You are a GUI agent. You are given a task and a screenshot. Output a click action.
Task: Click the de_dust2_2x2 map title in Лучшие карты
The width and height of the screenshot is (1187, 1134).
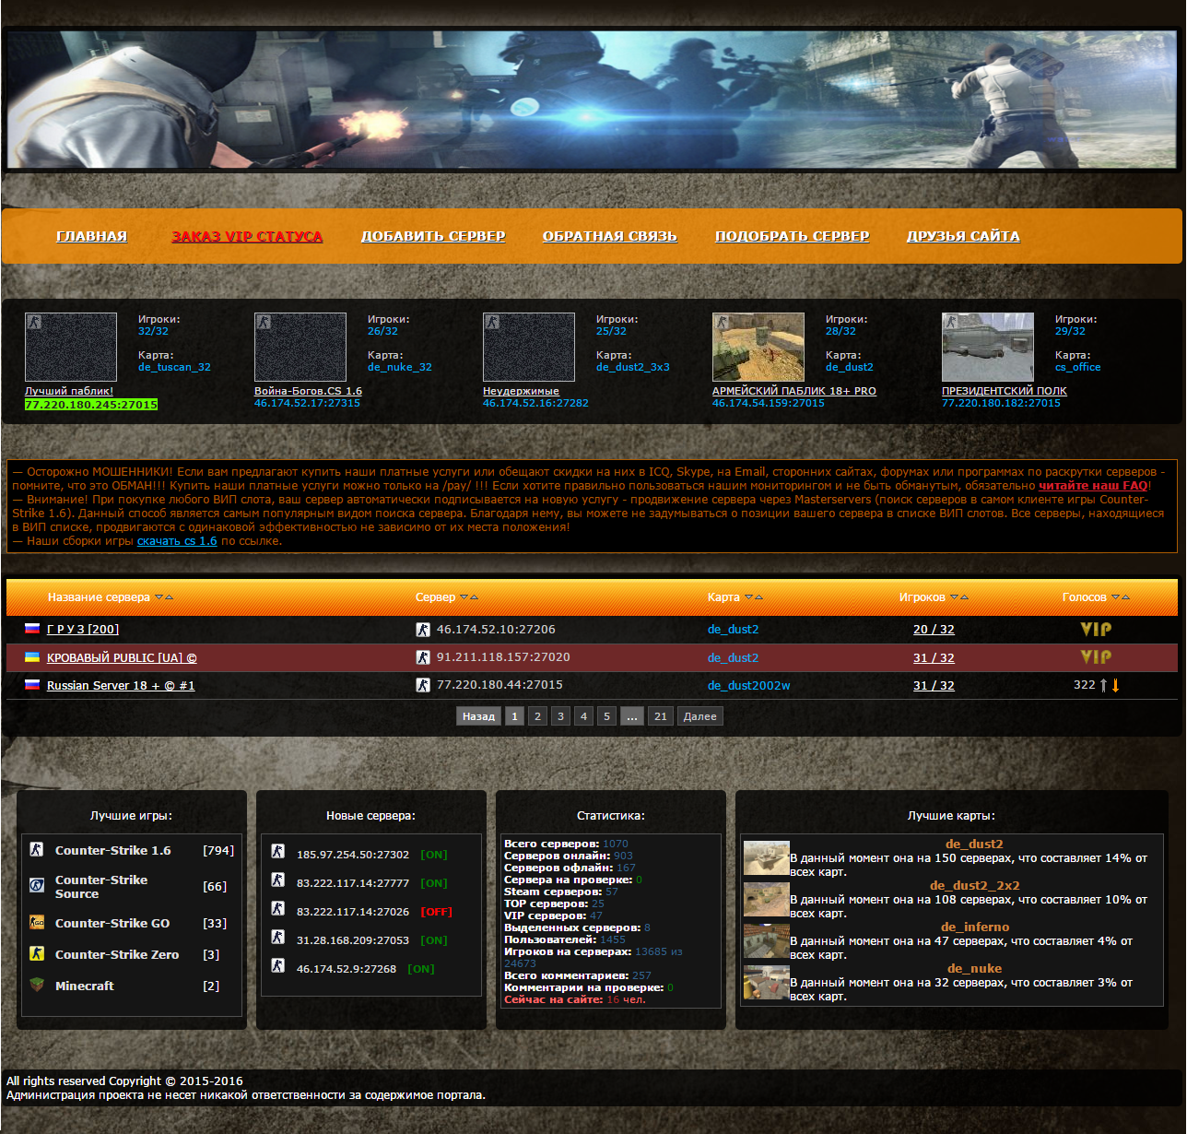tap(974, 886)
